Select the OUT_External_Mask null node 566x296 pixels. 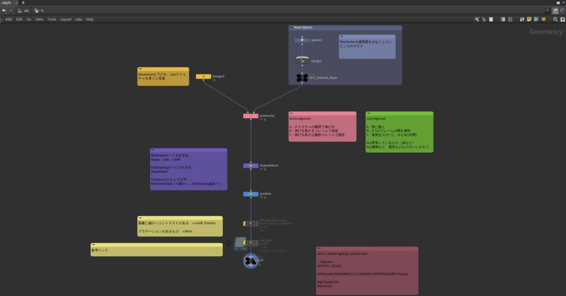[302, 78]
